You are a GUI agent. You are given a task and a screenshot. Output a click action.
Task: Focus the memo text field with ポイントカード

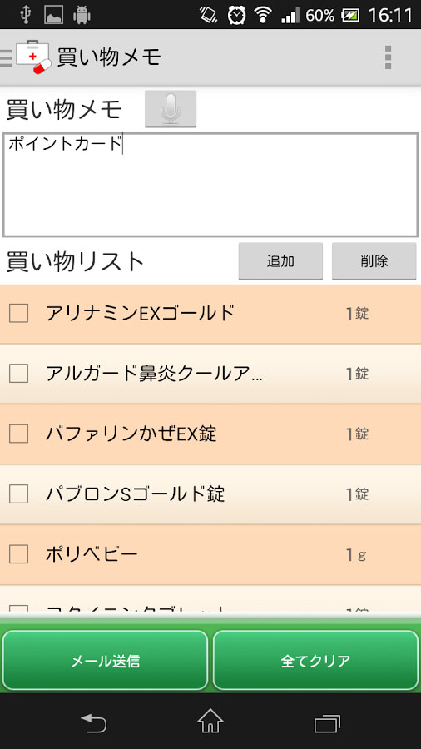click(210, 185)
